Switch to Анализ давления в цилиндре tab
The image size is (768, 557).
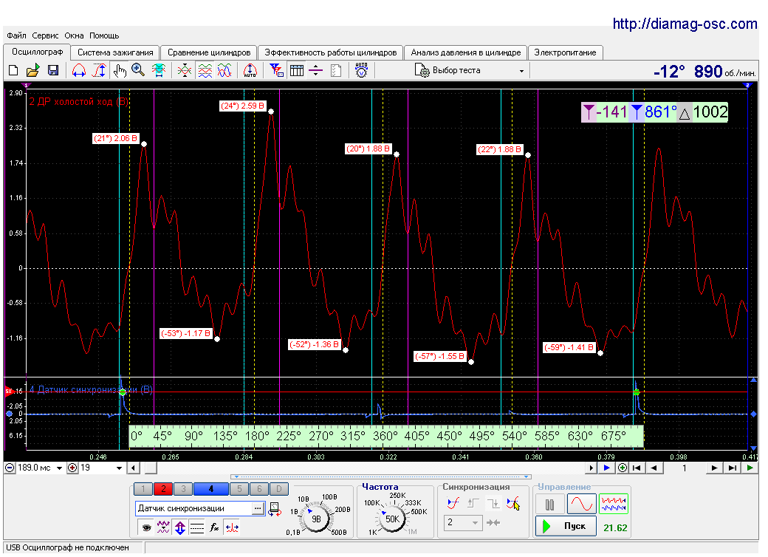coord(466,52)
